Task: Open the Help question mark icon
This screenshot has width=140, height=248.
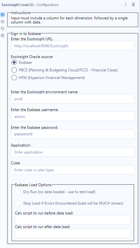Action: [x=3, y=36]
